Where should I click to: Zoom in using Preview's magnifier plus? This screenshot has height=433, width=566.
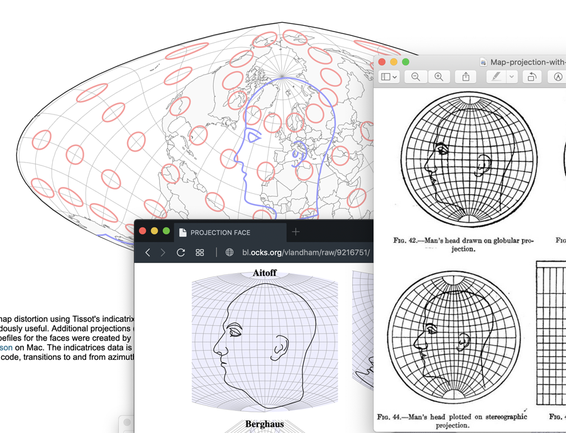(439, 77)
